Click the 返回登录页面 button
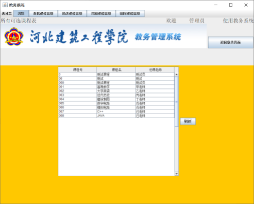Screen dimensions: 254x204 pos(231,42)
